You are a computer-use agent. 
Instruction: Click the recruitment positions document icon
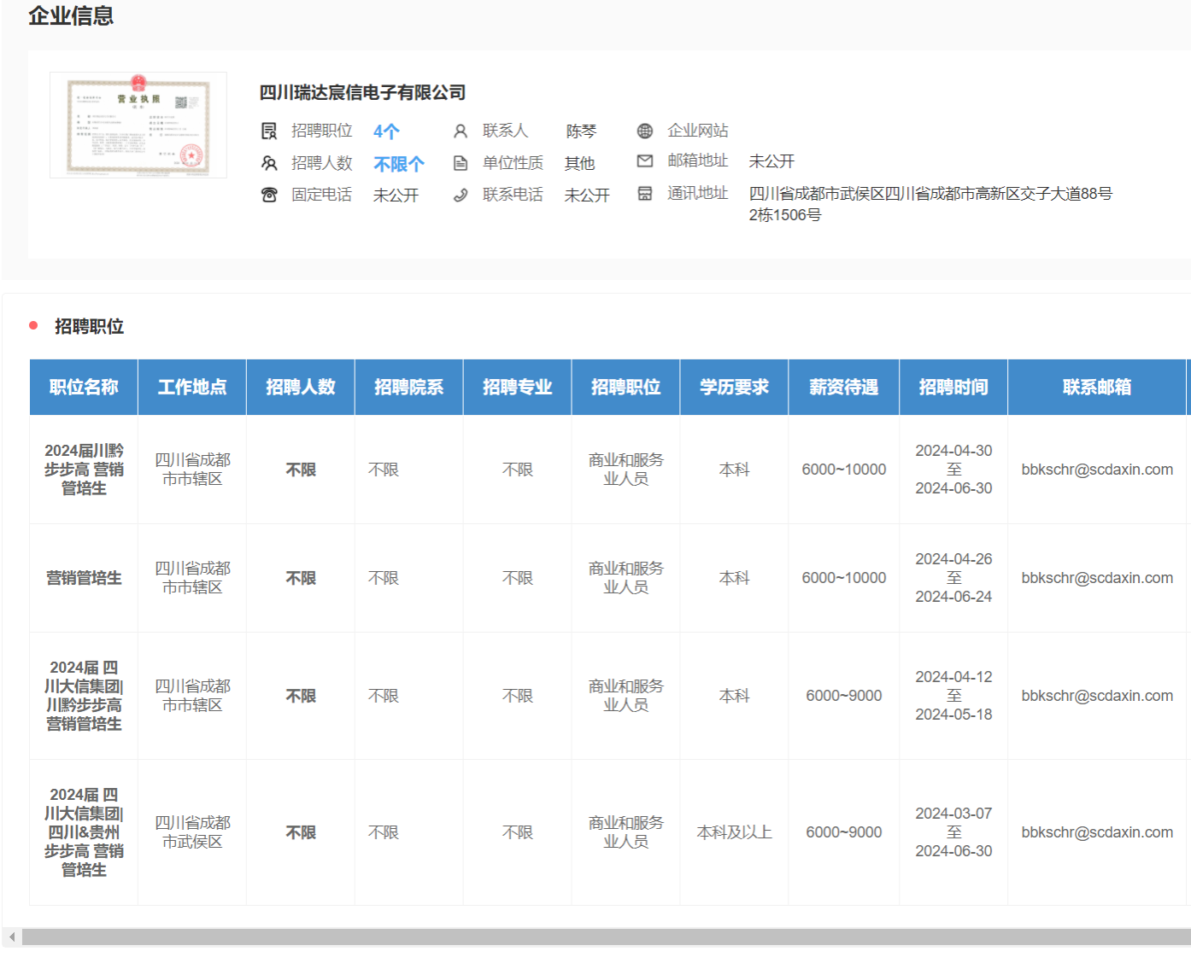pos(269,131)
